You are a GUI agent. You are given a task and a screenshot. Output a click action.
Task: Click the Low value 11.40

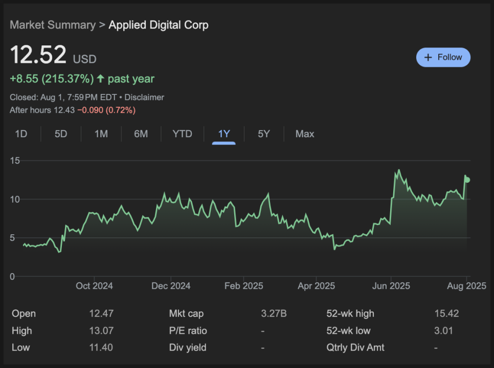coord(101,348)
